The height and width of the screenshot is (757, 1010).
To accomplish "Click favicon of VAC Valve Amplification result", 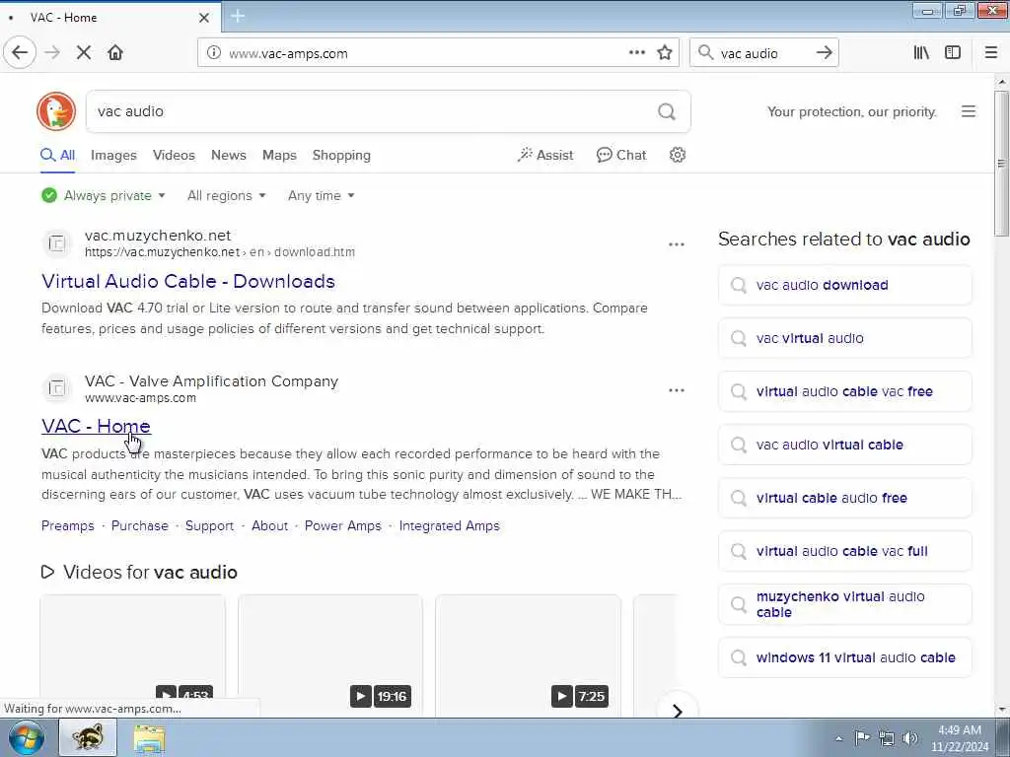I will tap(56, 388).
